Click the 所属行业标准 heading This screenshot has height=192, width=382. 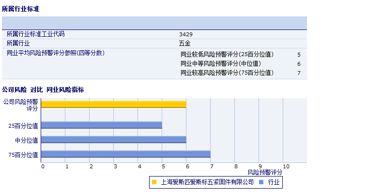pyautogui.click(x=21, y=9)
